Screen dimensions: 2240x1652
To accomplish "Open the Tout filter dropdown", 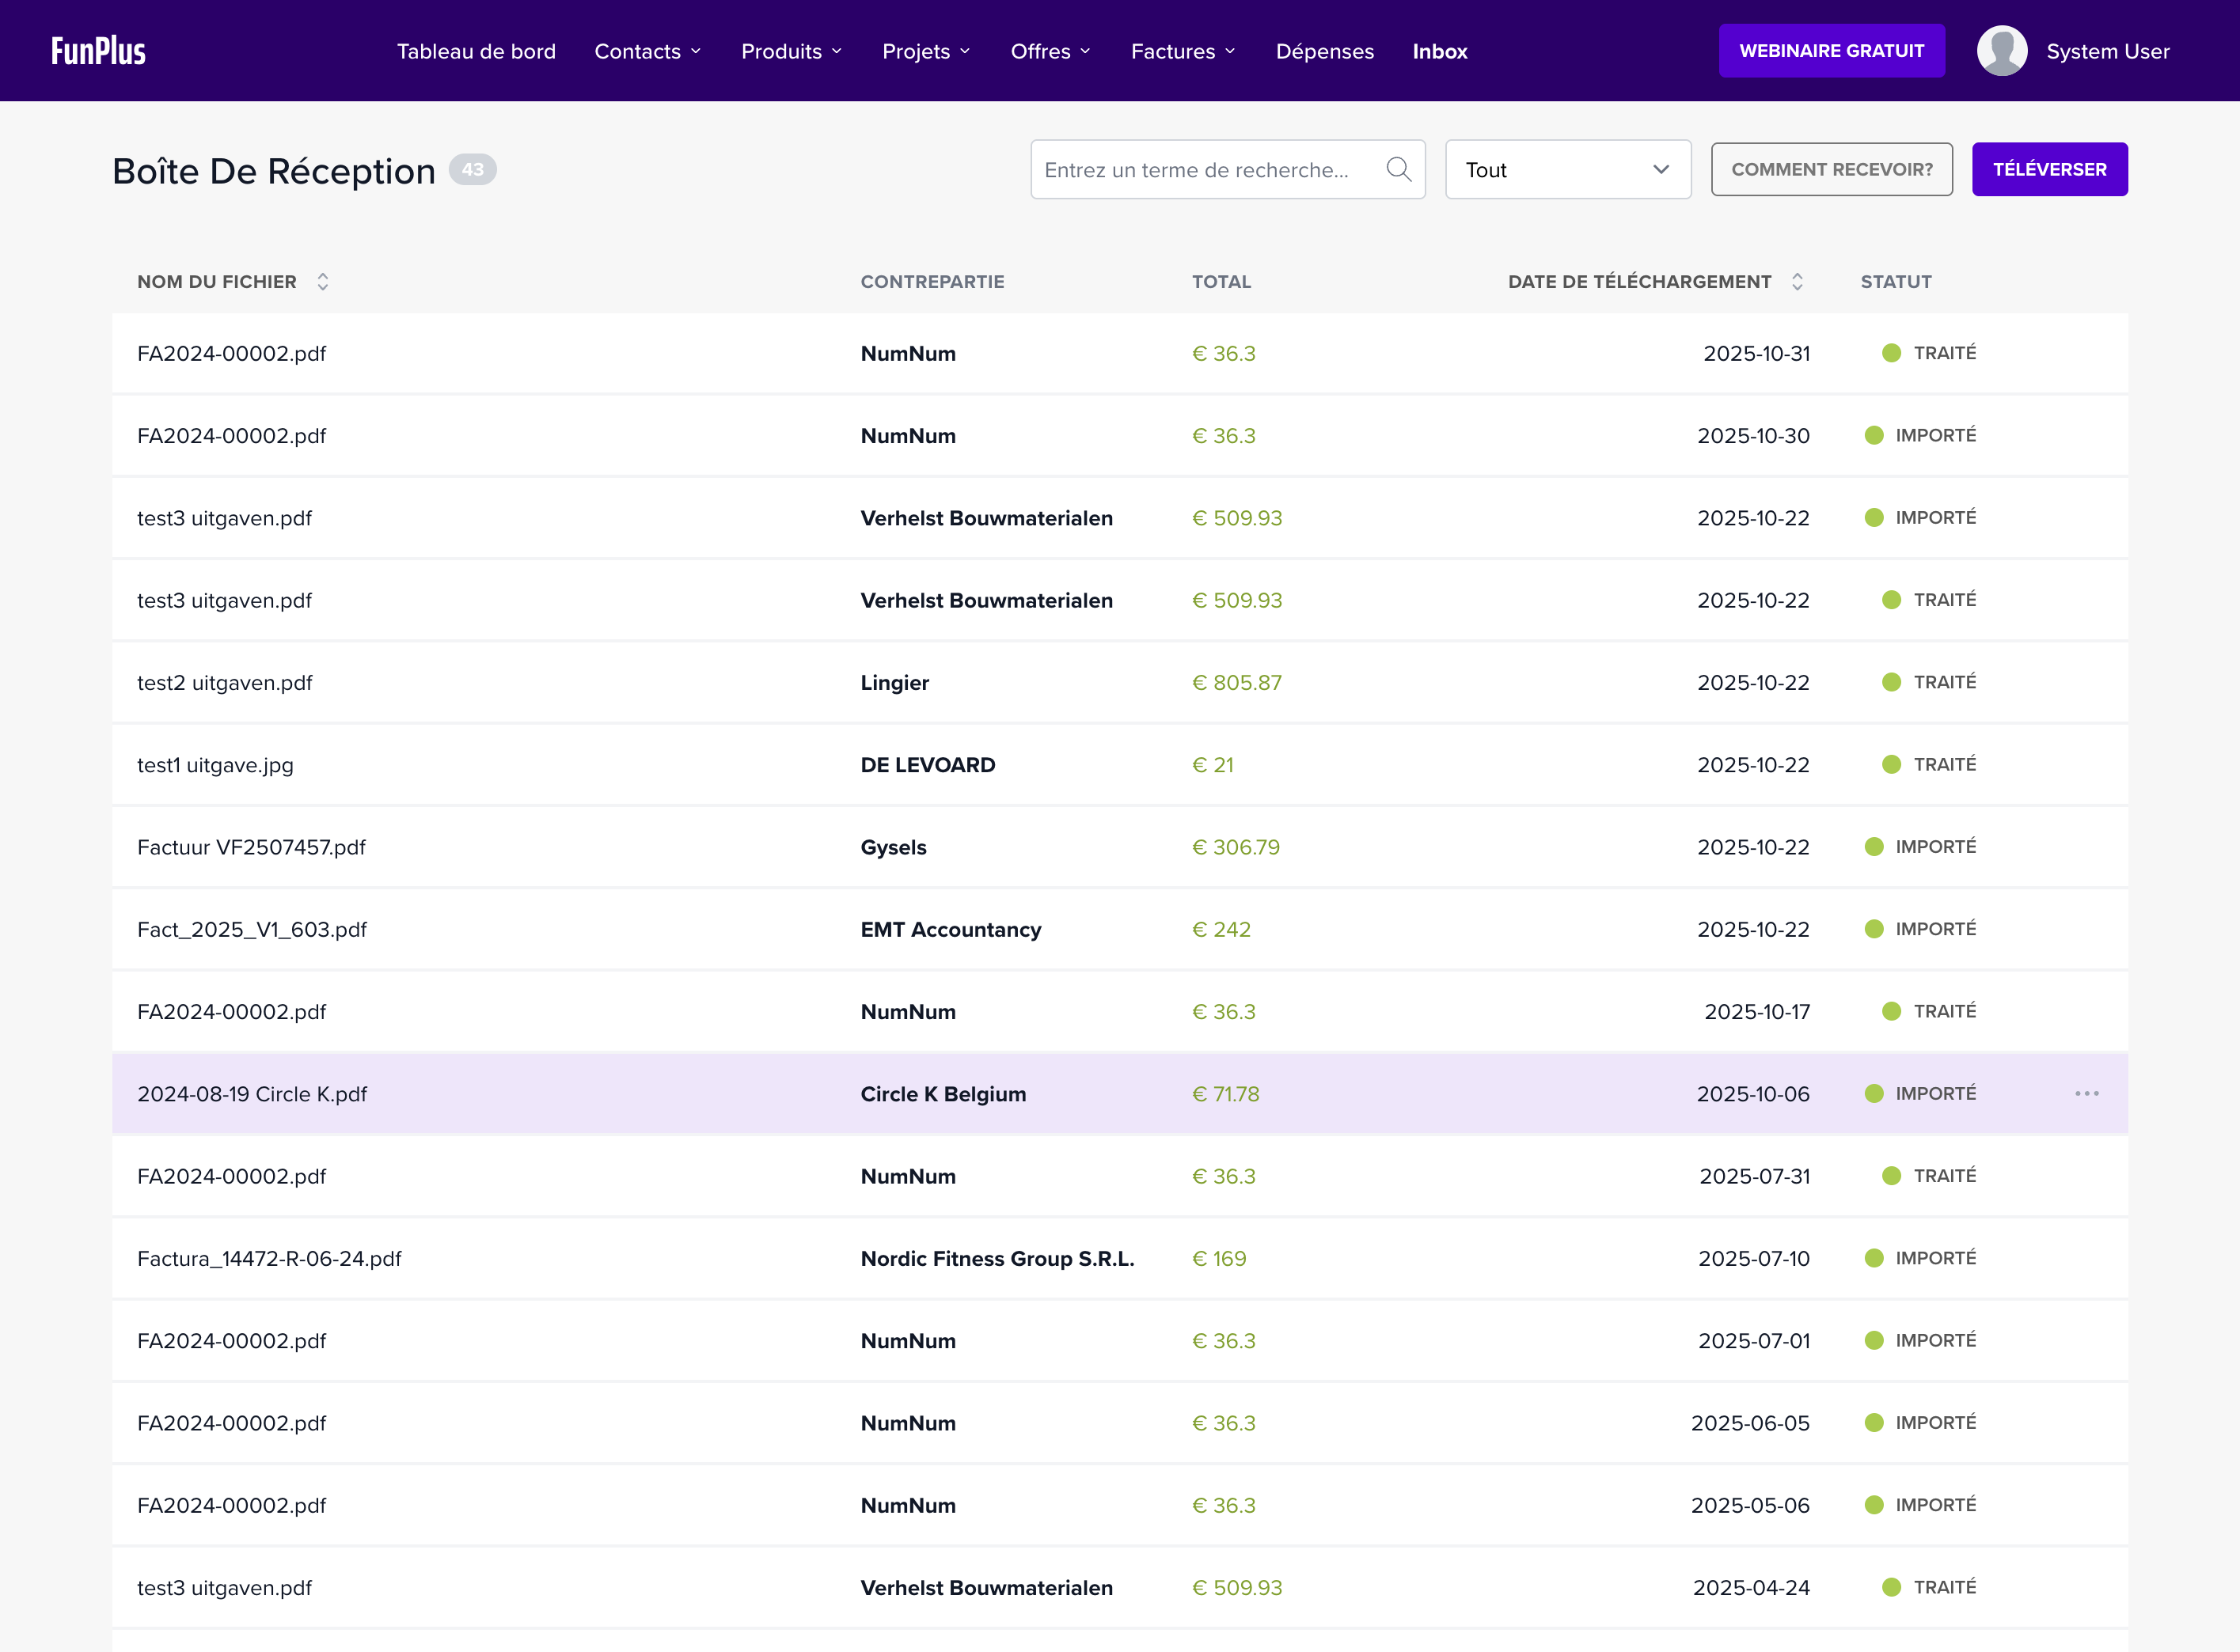I will tap(1566, 170).
